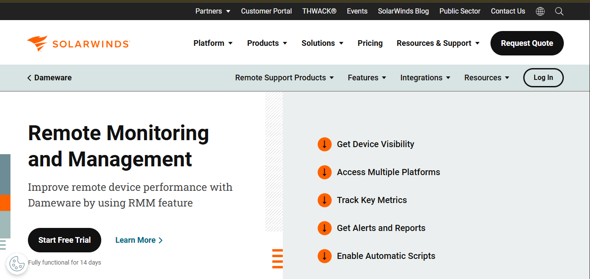Expand the Integrations dropdown
The height and width of the screenshot is (279, 590).
point(425,78)
